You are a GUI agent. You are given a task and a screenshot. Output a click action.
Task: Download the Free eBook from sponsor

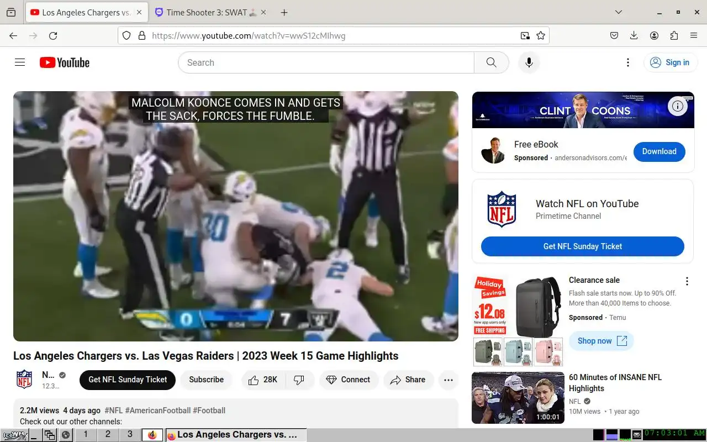659,151
